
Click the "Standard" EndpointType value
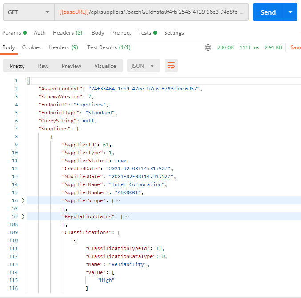100,113
